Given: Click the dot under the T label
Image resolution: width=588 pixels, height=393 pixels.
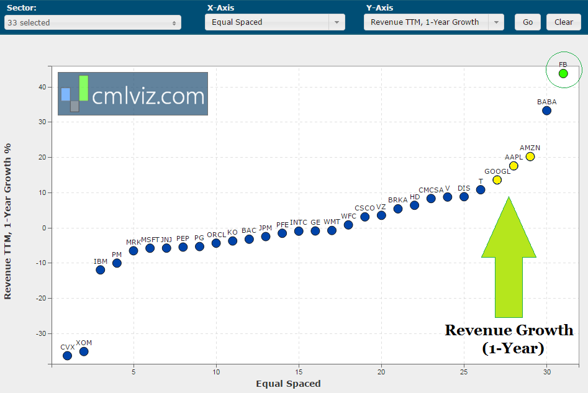Looking at the screenshot, I should [481, 190].
